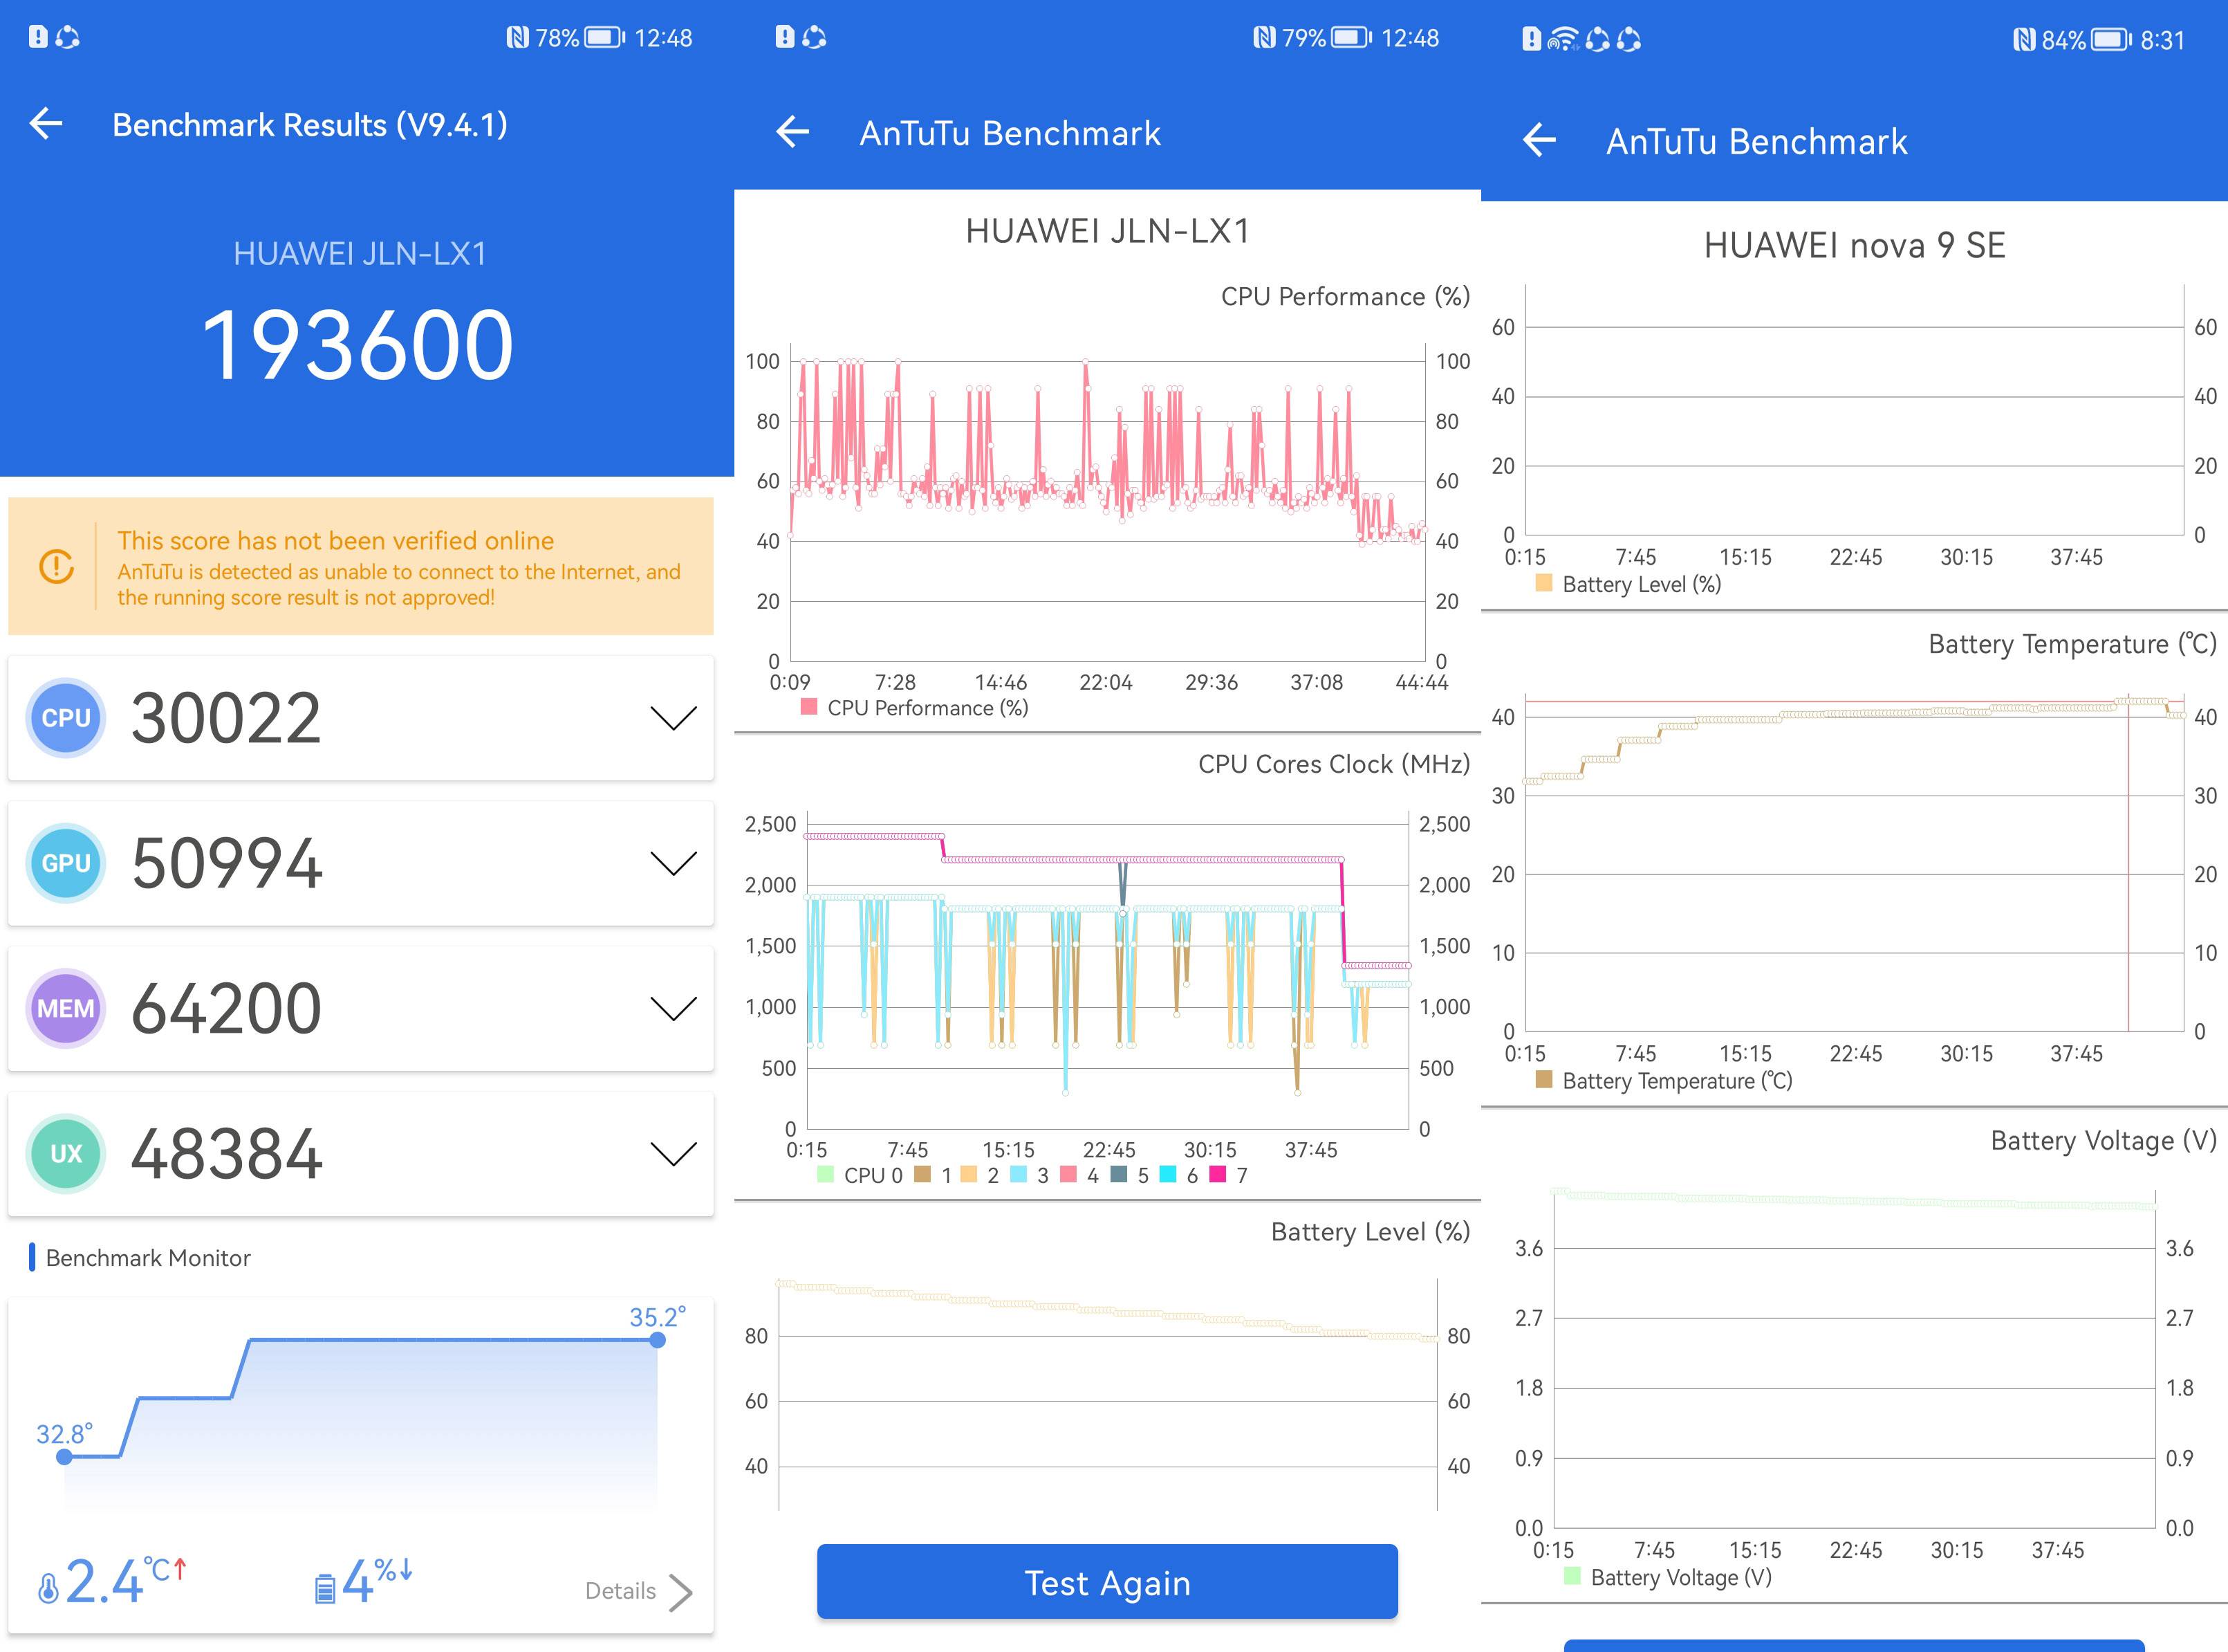
Task: Tap the HUAWEI nova 9 SE device name
Action: coord(1854,245)
